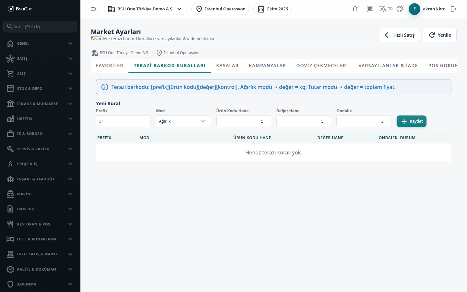Click the sidebar search box
This screenshot has height=292, width=467.
pos(40,27)
